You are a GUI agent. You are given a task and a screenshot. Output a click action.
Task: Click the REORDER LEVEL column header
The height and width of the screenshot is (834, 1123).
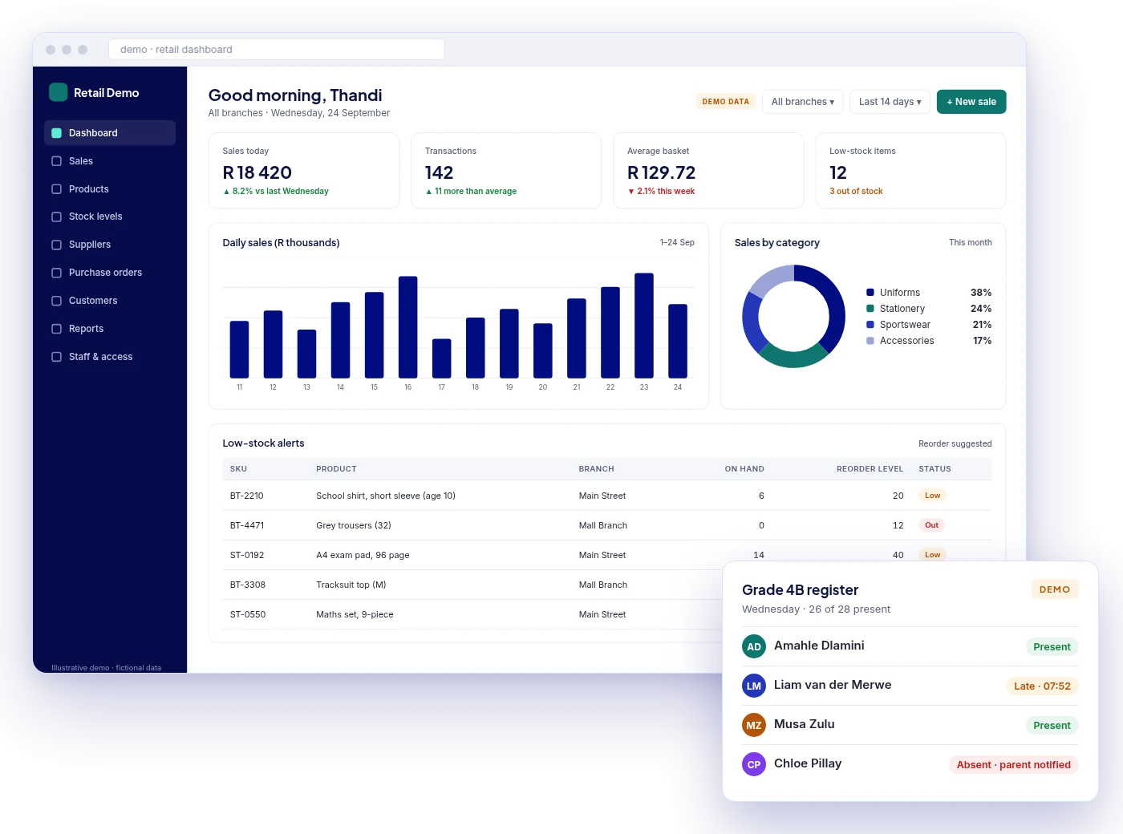[x=870, y=469]
